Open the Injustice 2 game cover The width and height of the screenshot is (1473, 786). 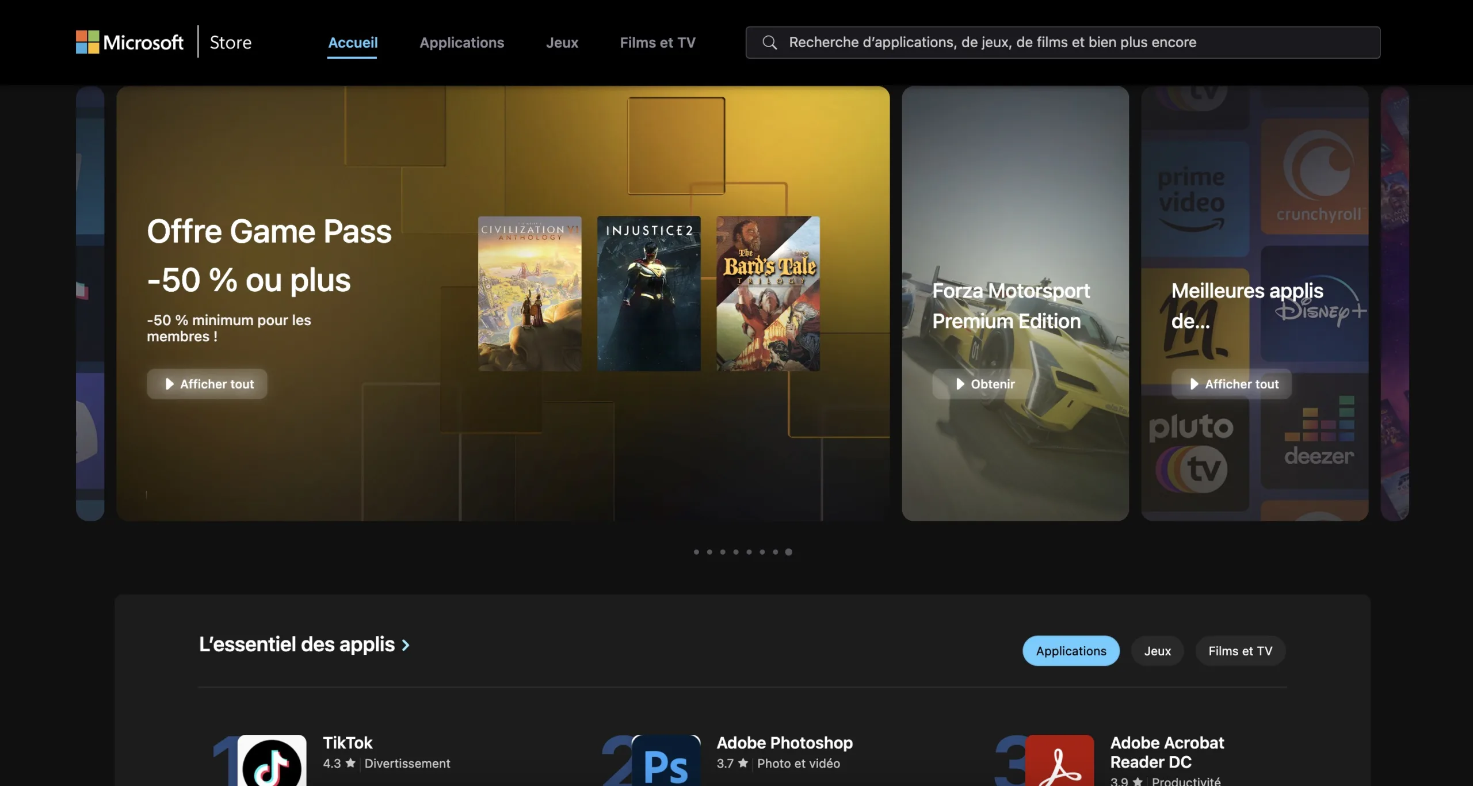tap(648, 293)
